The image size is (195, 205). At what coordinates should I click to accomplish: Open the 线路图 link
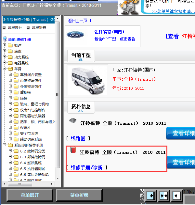pyautogui.click(x=78, y=138)
